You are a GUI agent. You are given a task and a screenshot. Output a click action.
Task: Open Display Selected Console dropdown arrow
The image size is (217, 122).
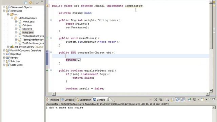[x=198, y=100]
